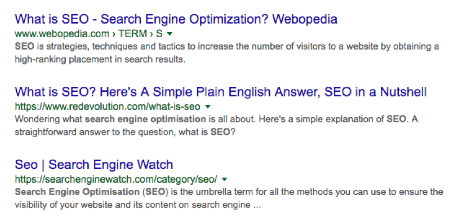This screenshot has width=452, height=218.
Task: Expand the dropdown arrow beside redevolution URL
Action: pos(208,107)
